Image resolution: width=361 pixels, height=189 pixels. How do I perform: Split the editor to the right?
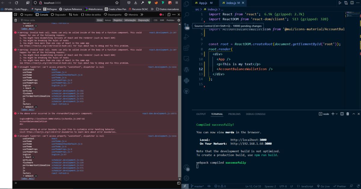351,3
